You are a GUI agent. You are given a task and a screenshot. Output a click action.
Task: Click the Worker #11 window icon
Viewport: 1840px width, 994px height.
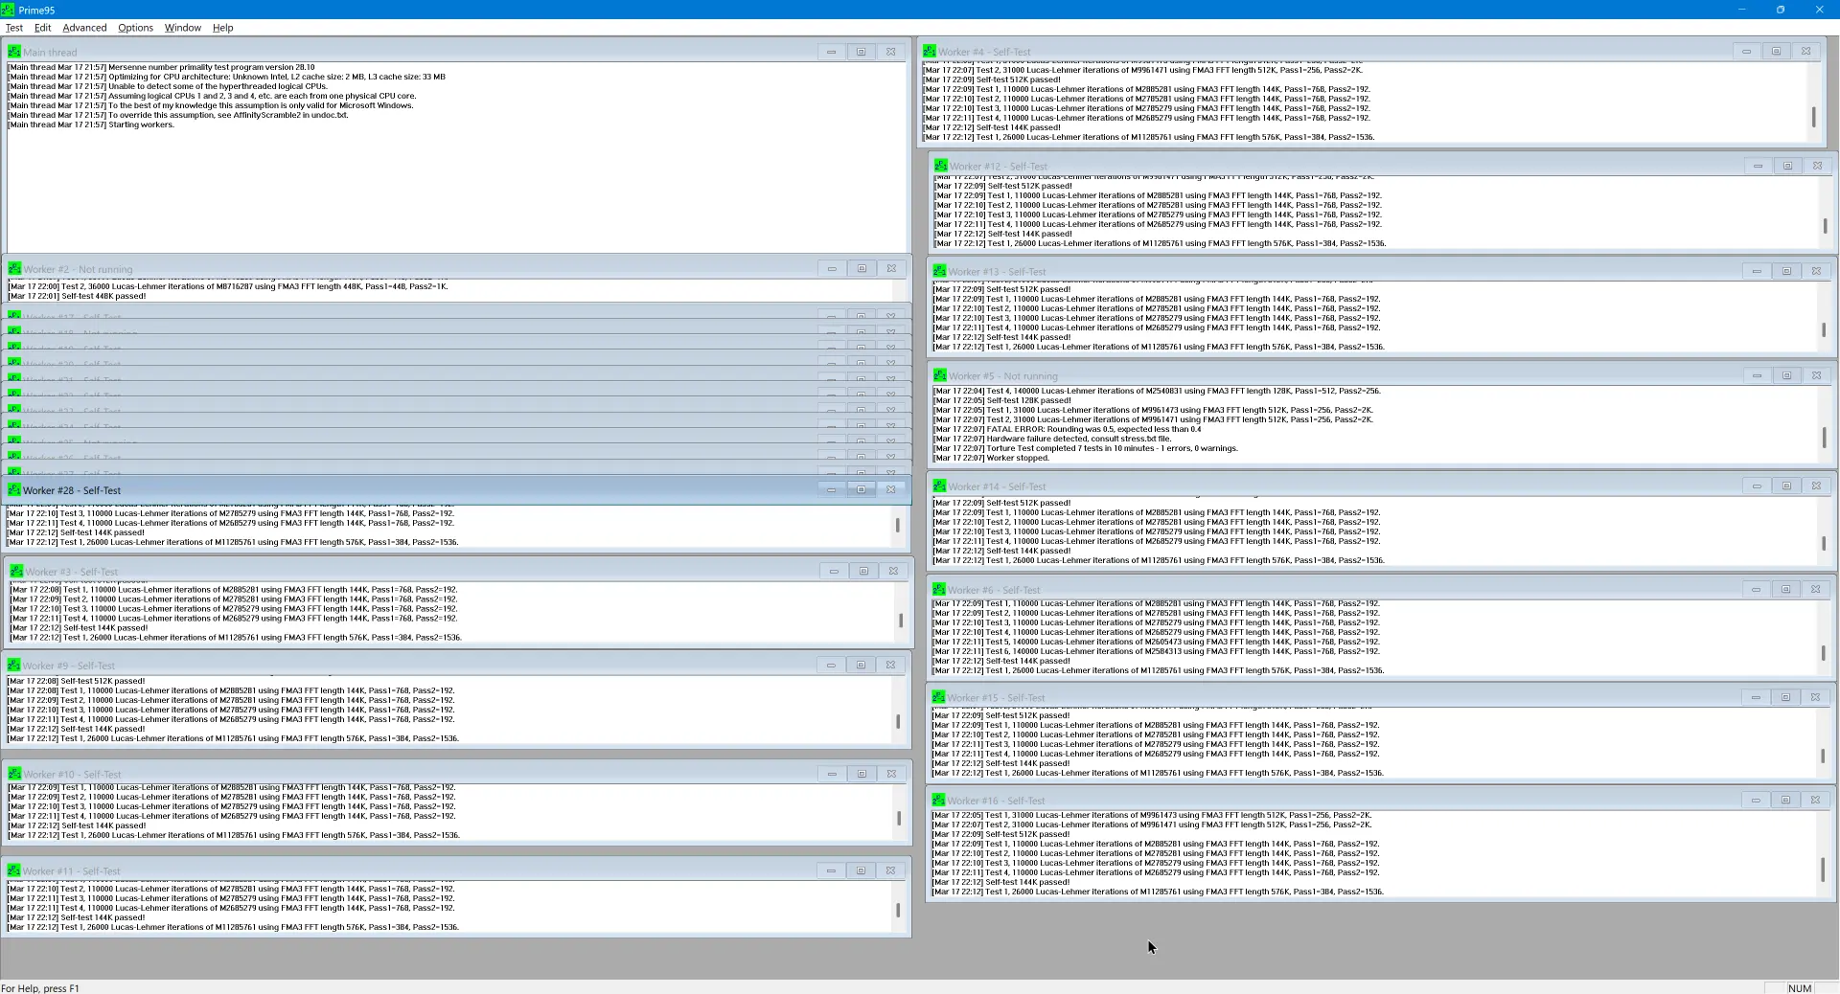(x=14, y=870)
